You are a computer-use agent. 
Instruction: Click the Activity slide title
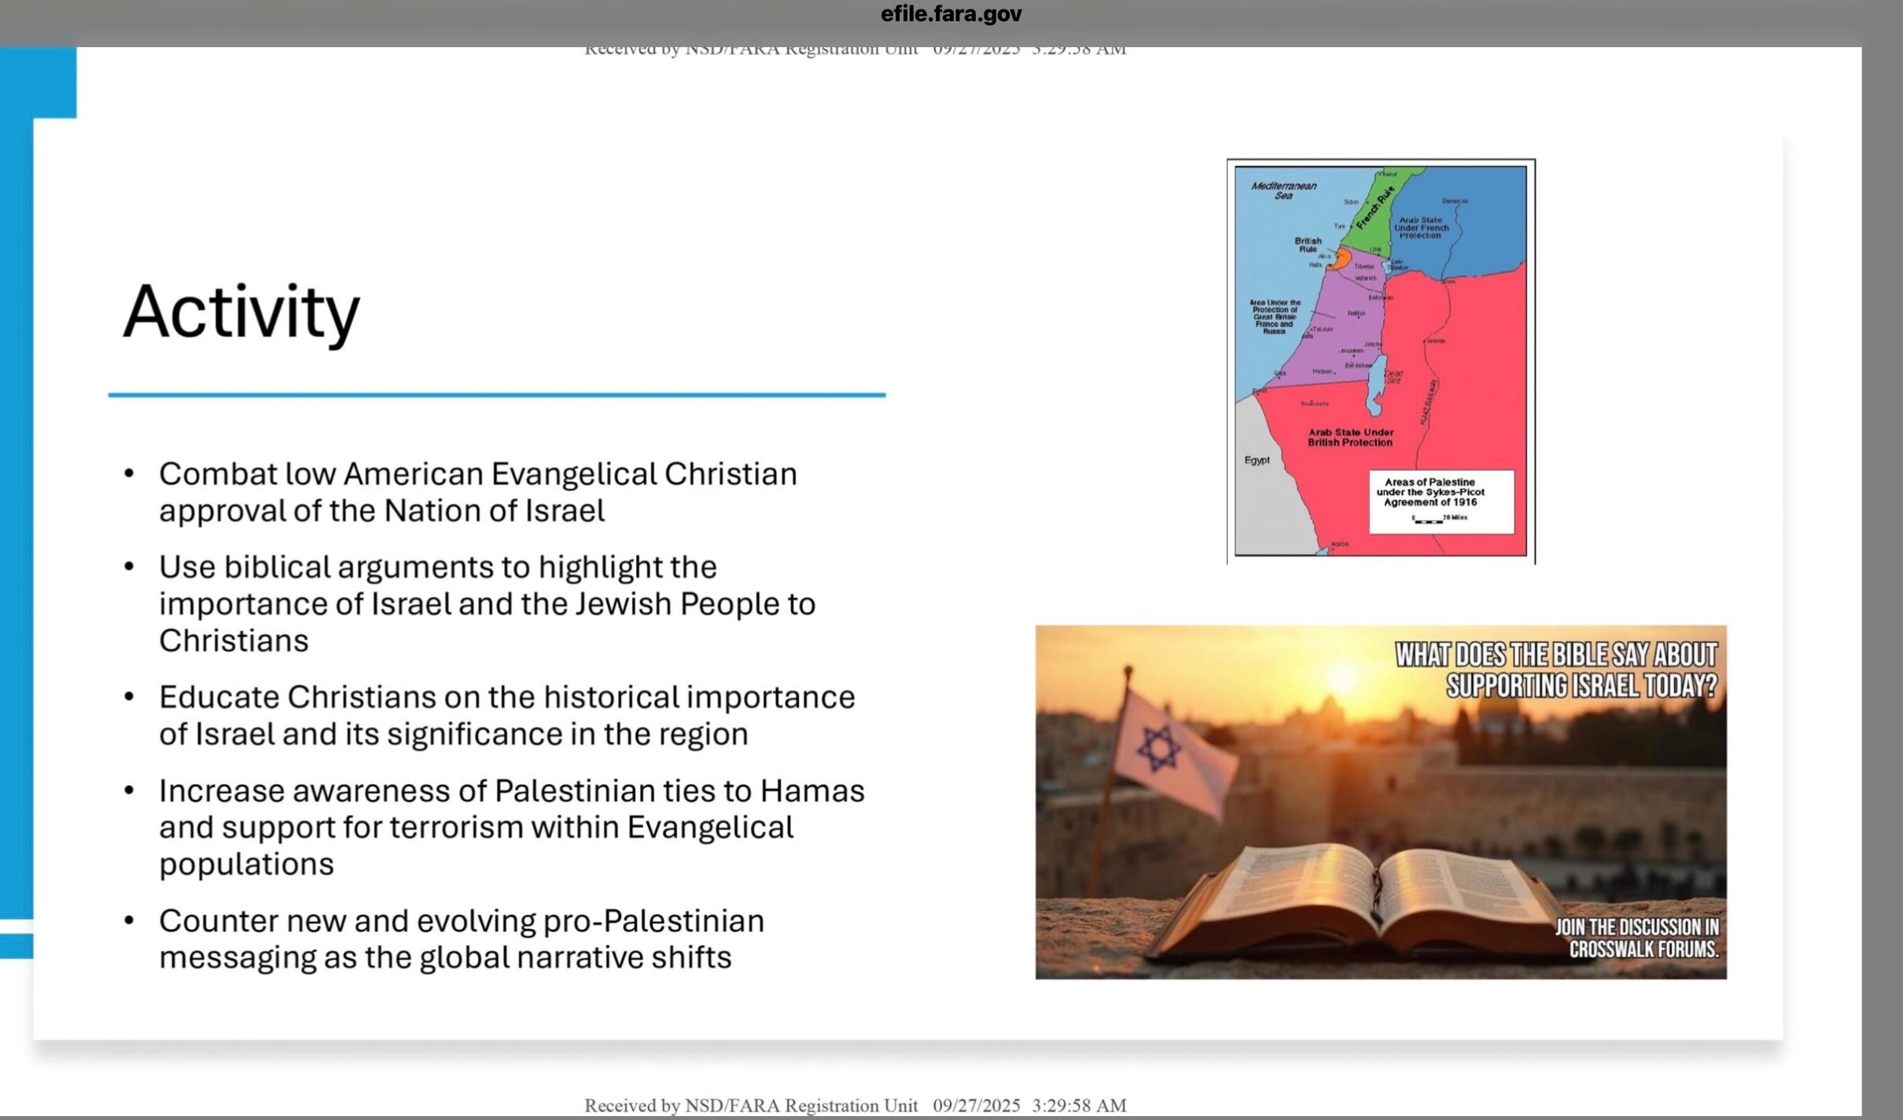tap(241, 312)
